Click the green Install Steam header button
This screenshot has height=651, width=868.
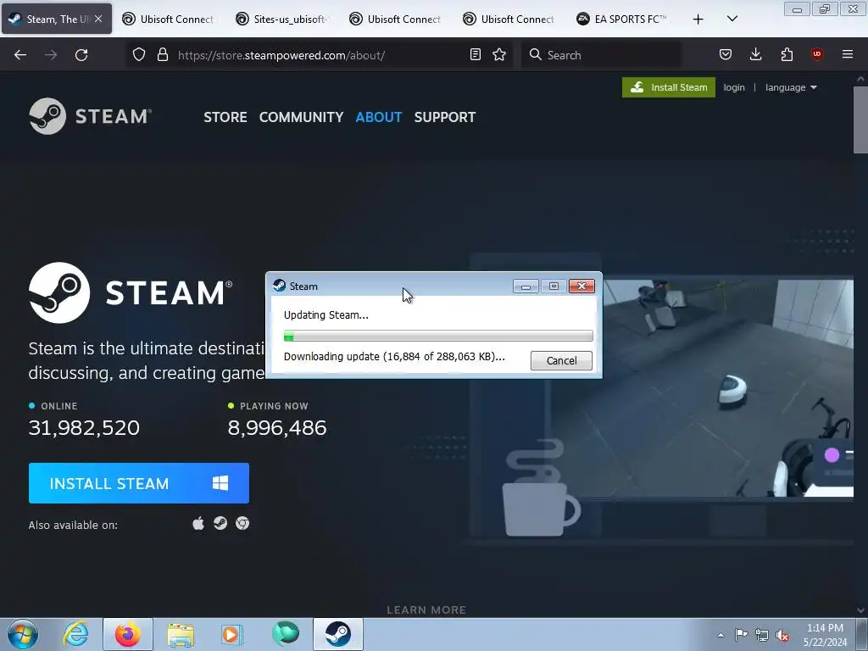click(668, 87)
